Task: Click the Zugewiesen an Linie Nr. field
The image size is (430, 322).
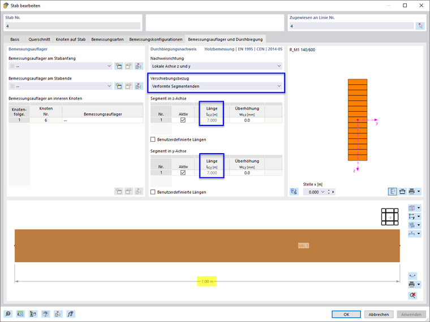Action: [351, 26]
